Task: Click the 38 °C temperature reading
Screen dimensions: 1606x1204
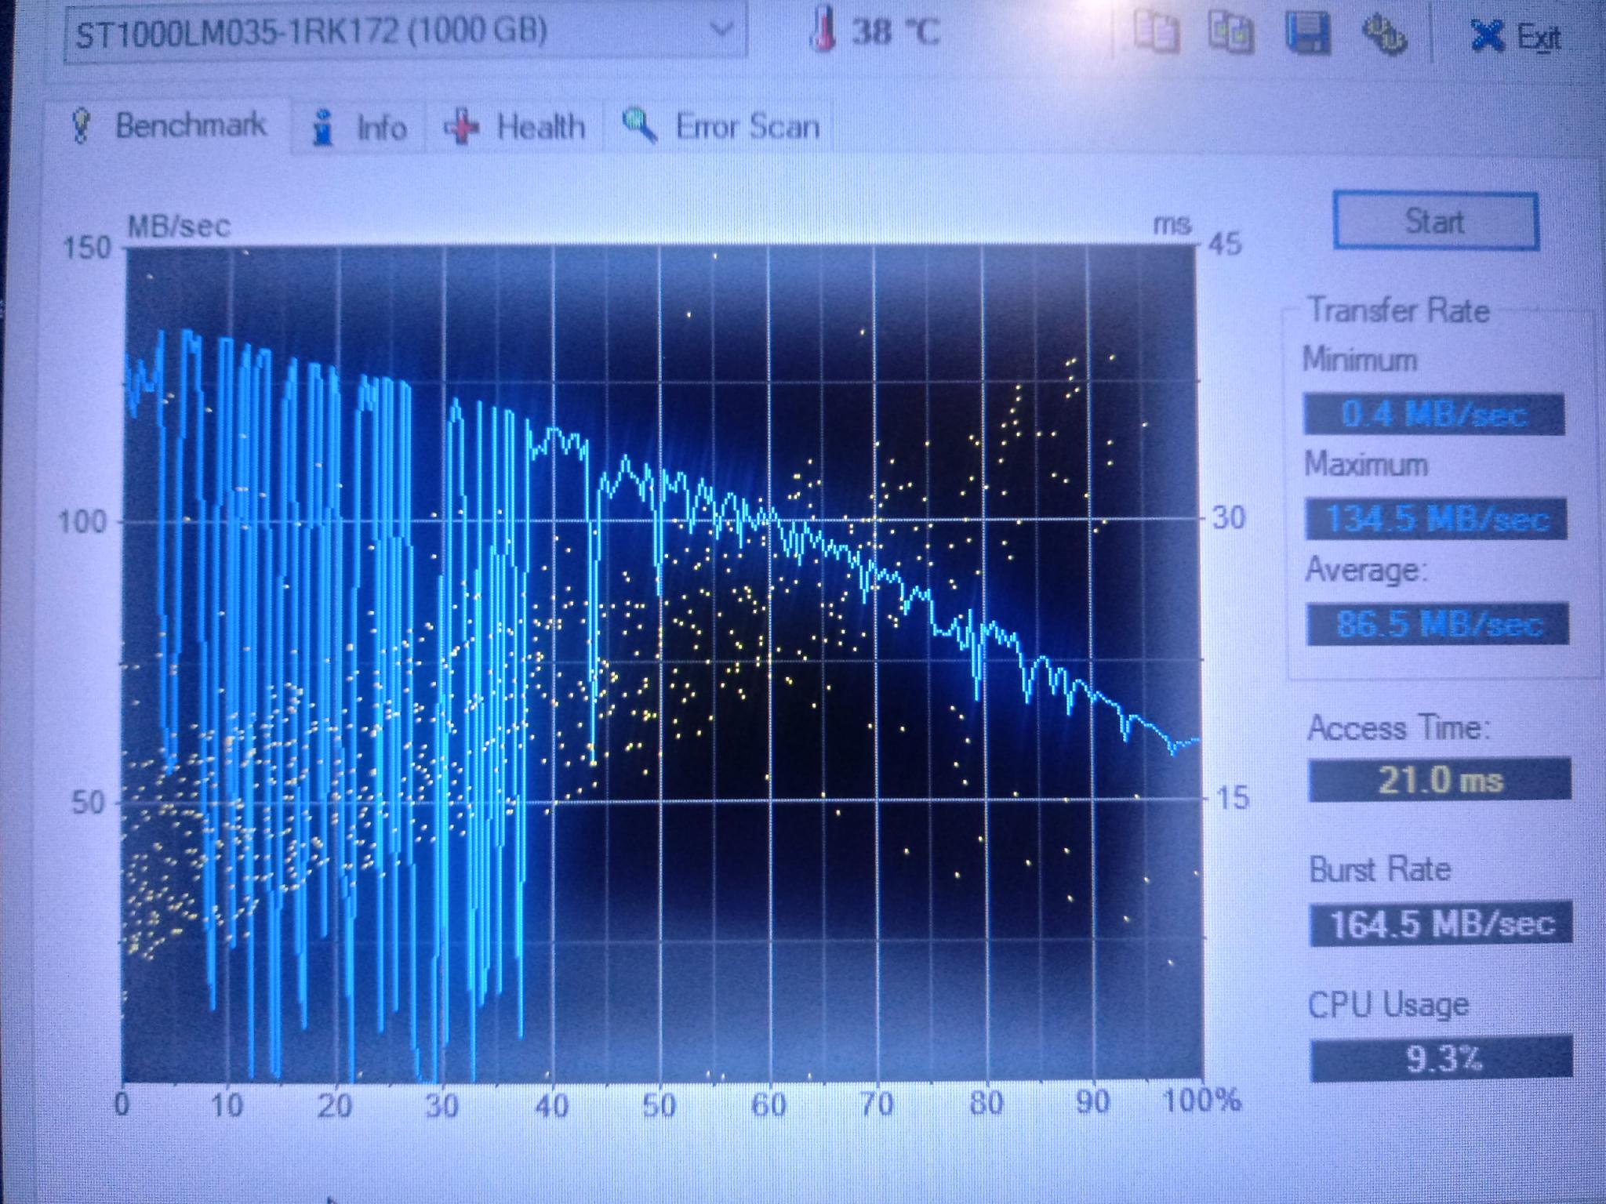Action: coord(895,32)
